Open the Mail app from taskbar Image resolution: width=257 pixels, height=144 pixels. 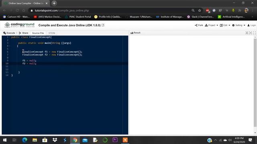85,140
